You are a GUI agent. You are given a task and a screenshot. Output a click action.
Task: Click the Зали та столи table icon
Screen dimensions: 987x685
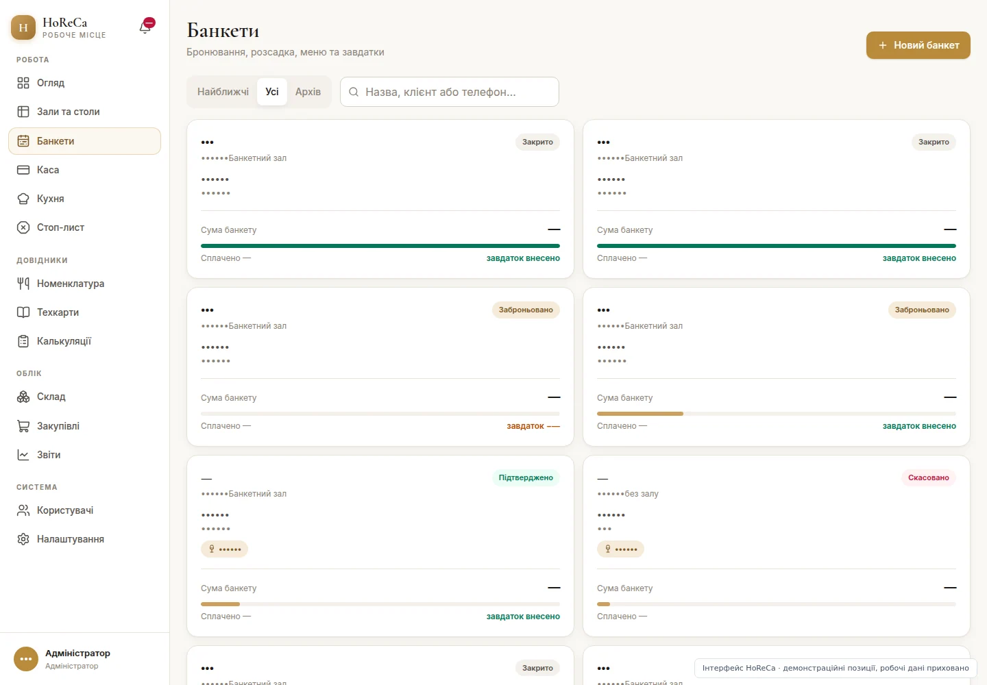click(x=23, y=112)
